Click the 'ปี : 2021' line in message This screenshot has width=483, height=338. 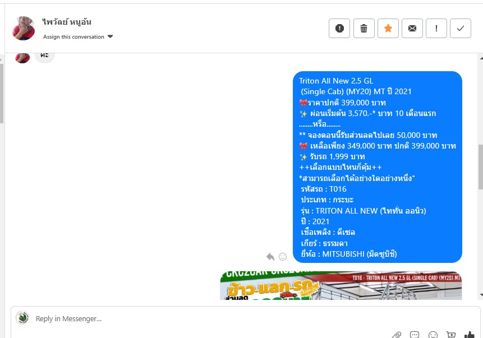coord(315,221)
